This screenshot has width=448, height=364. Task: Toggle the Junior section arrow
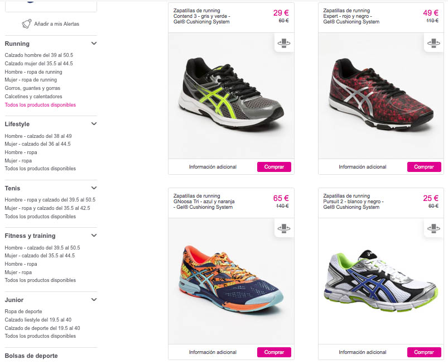click(94, 300)
